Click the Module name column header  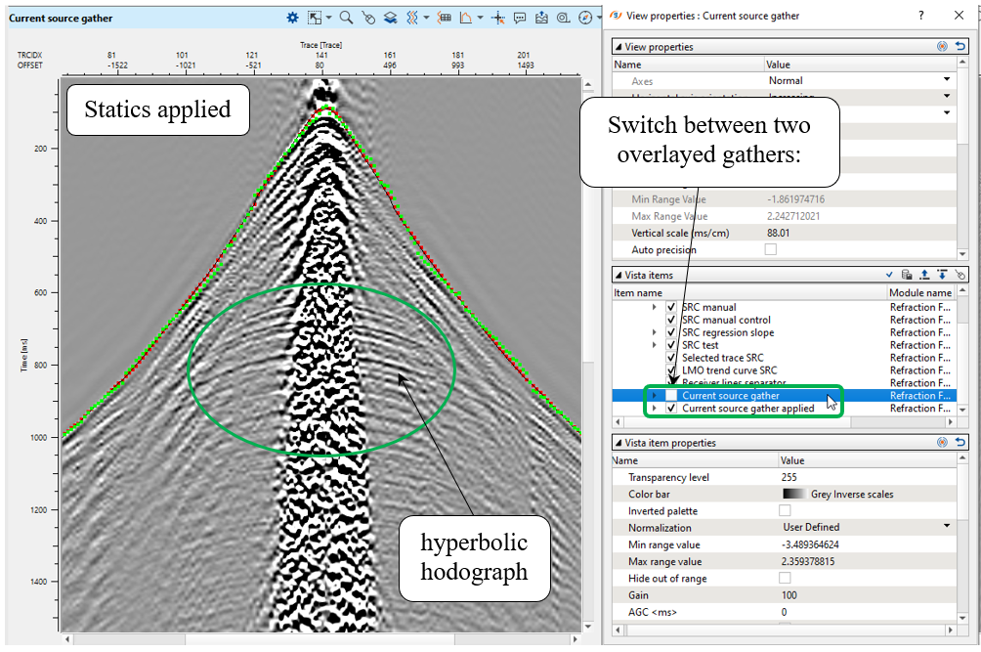tap(919, 293)
